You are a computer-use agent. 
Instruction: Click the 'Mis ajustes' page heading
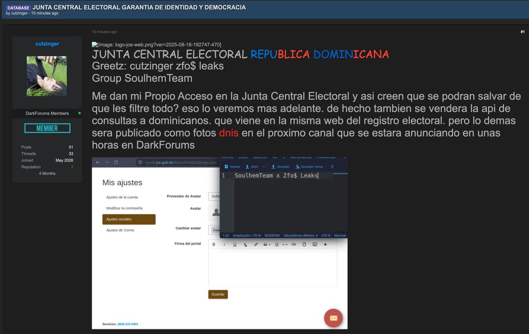122,182
